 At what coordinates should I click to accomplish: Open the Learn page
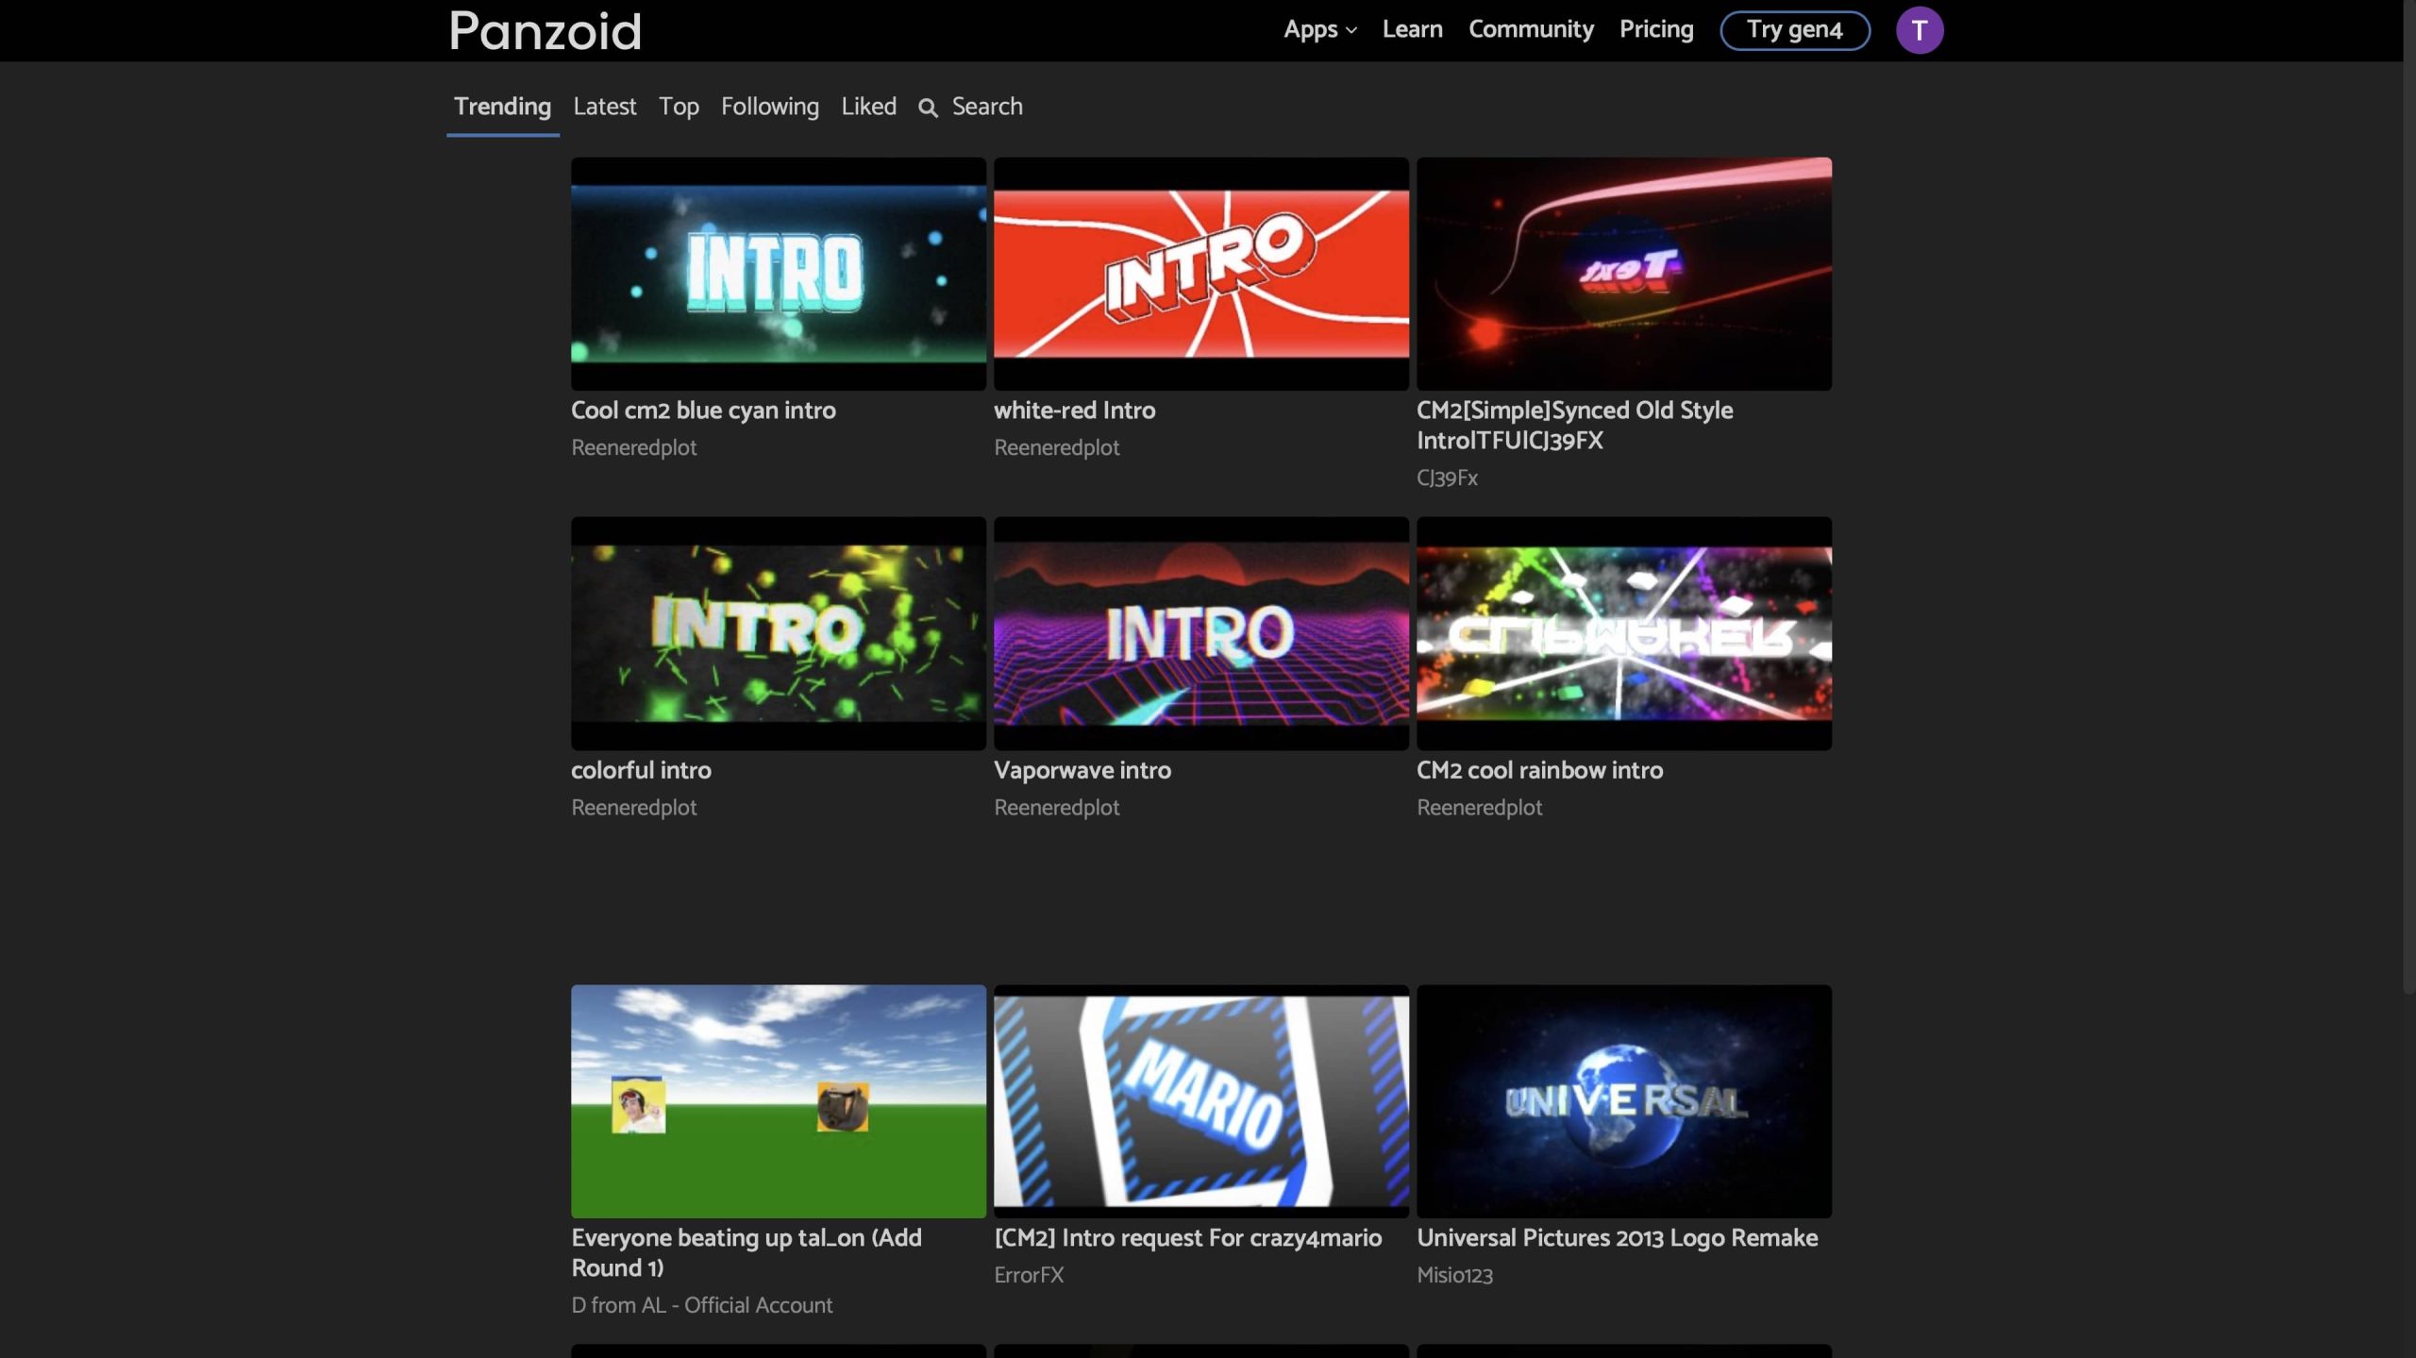tap(1412, 29)
